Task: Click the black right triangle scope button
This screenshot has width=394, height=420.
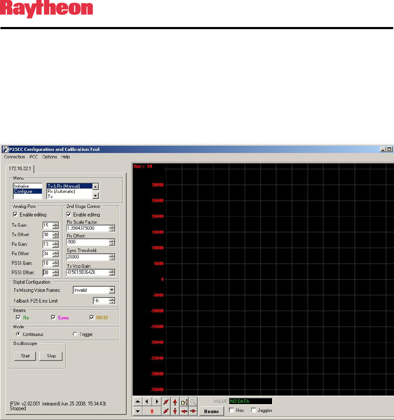Action: click(x=157, y=402)
